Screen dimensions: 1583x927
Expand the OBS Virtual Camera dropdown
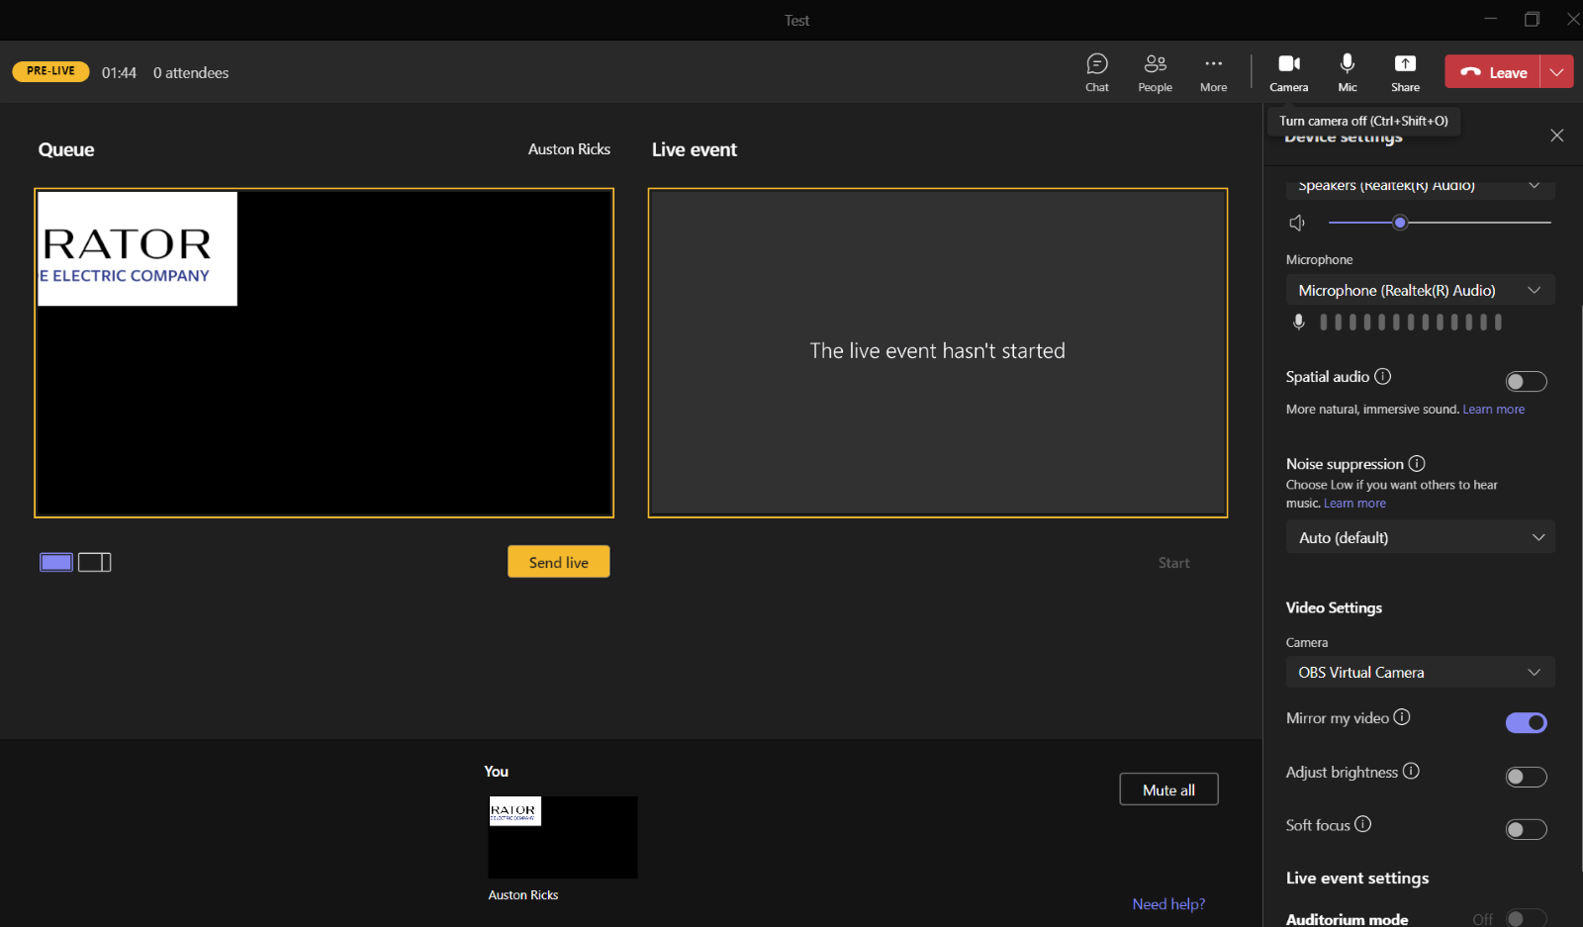(1420, 672)
